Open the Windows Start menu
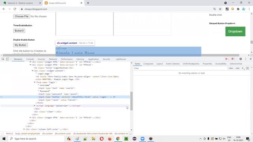Image resolution: width=253 pixels, height=142 pixels. (x=4, y=138)
